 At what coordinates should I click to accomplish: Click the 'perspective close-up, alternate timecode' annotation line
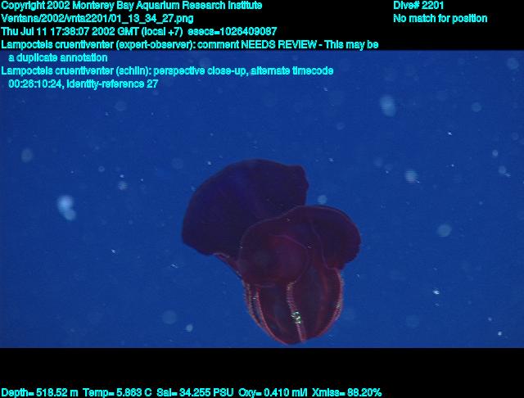point(167,71)
